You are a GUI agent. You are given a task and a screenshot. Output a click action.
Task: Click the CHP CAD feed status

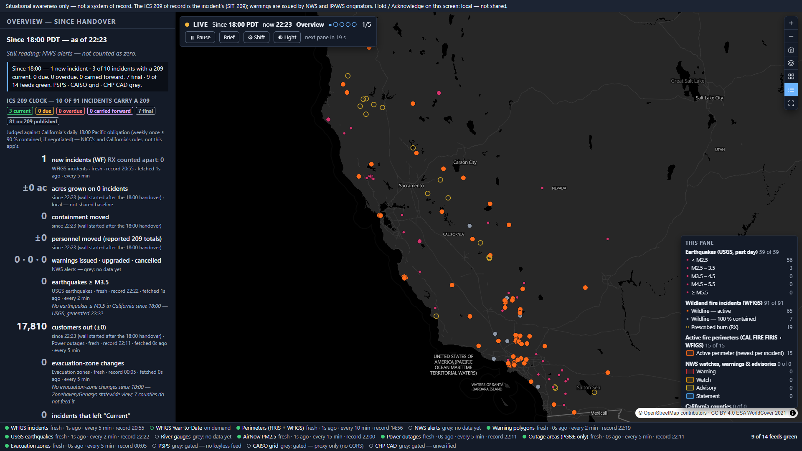point(412,446)
